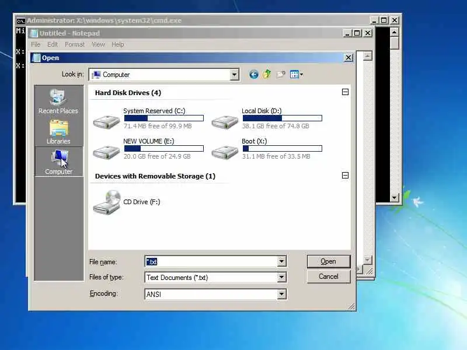Click the Cancel button
The image size is (467, 350).
pyautogui.click(x=329, y=276)
